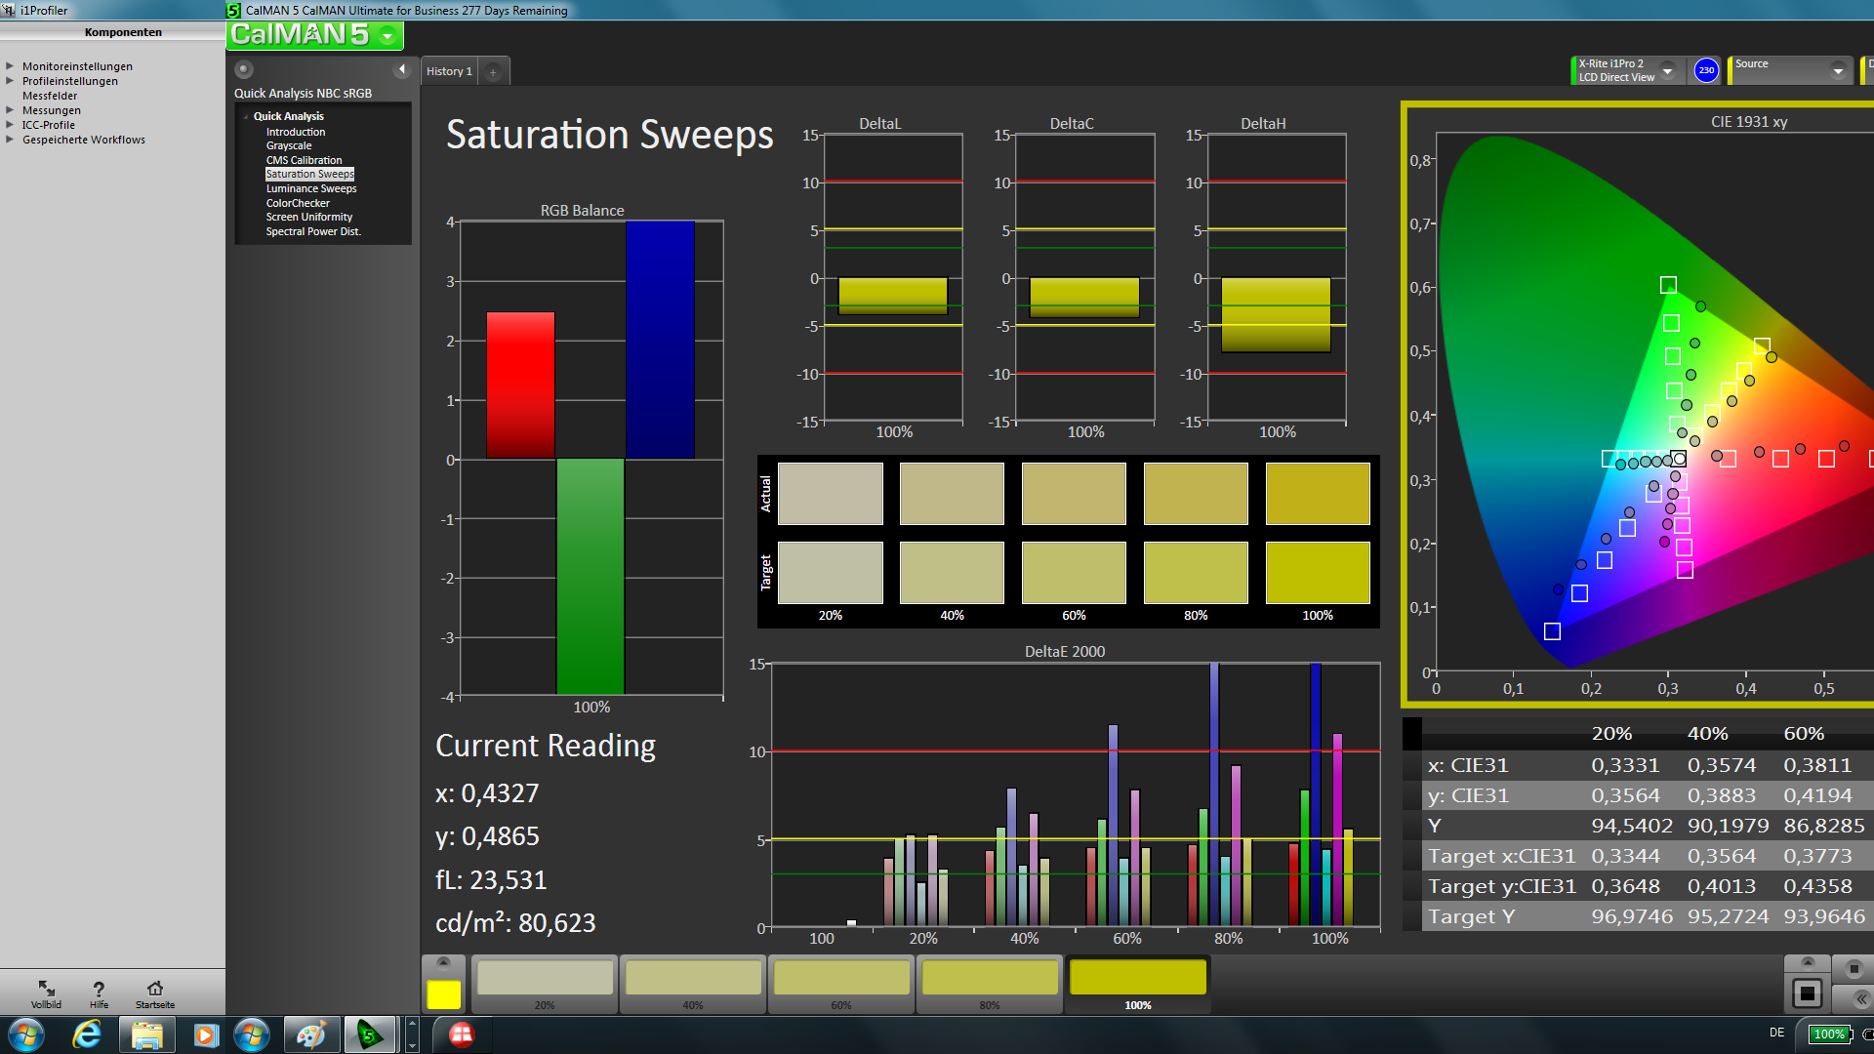1874x1054 pixels.
Task: Click the battery 100% tray indicator
Action: 1828,1034
